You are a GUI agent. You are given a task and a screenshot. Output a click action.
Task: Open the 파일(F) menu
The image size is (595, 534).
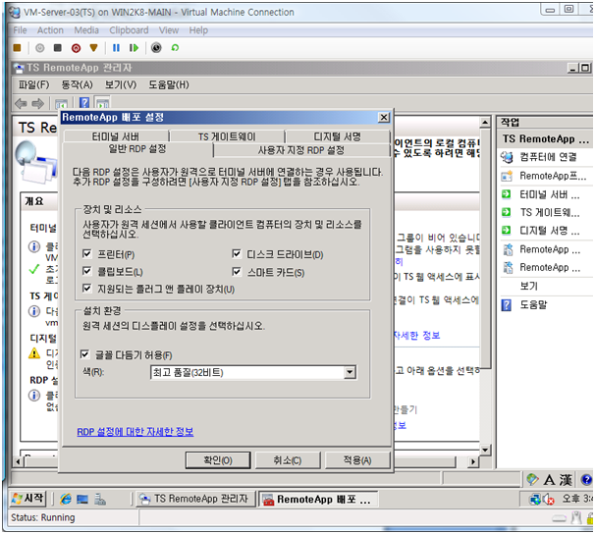click(x=33, y=84)
